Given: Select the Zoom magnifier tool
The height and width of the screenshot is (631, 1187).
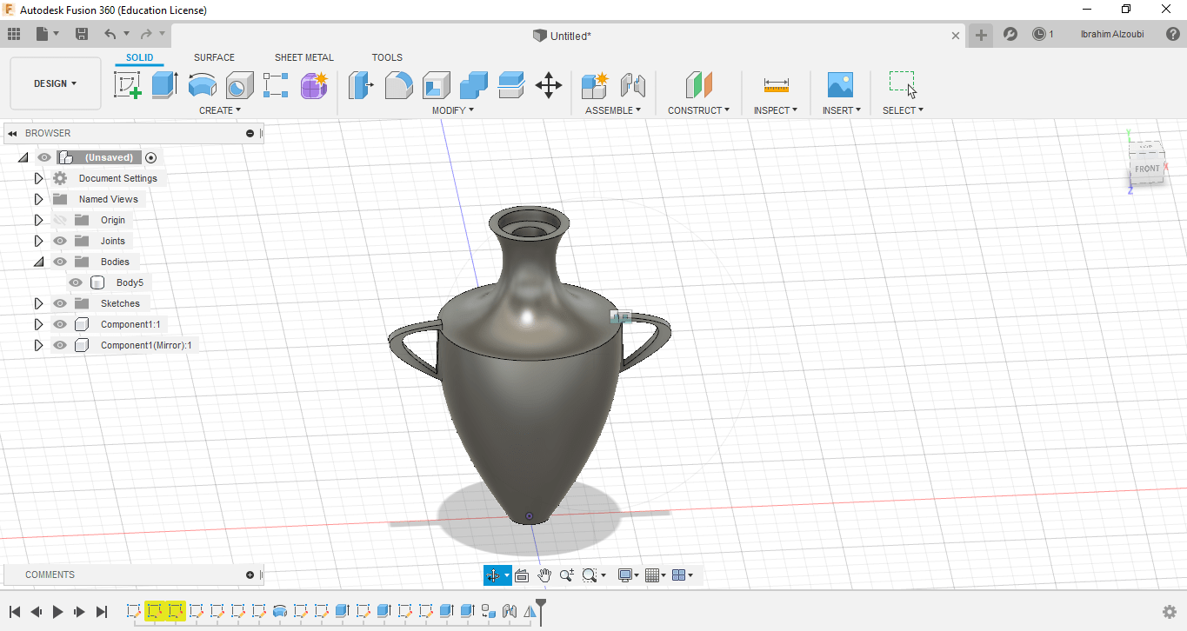Looking at the screenshot, I should click(567, 575).
